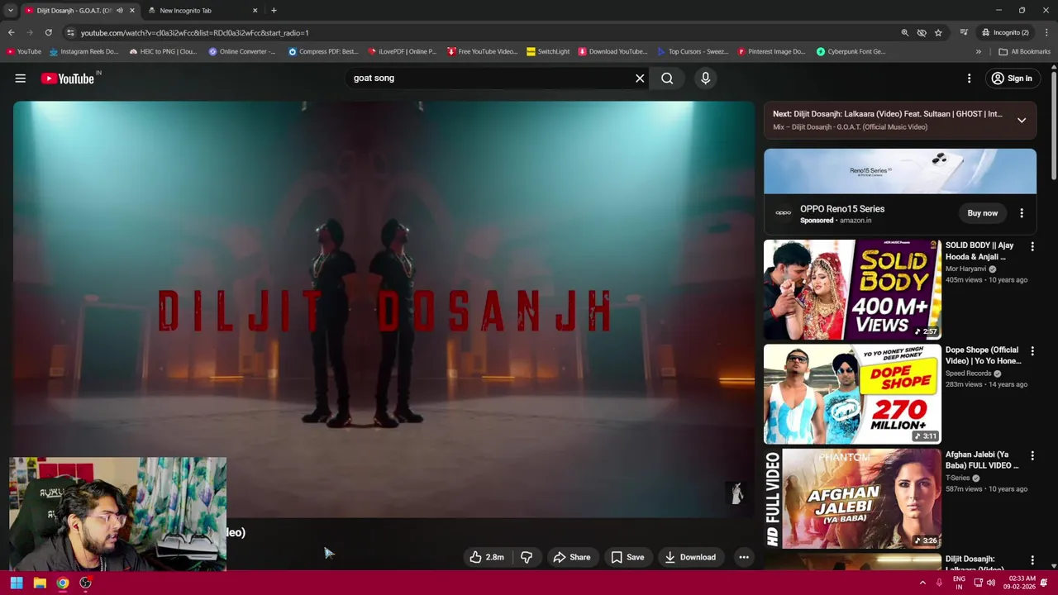Open SOLID BODY video thumbnail

[852, 290]
